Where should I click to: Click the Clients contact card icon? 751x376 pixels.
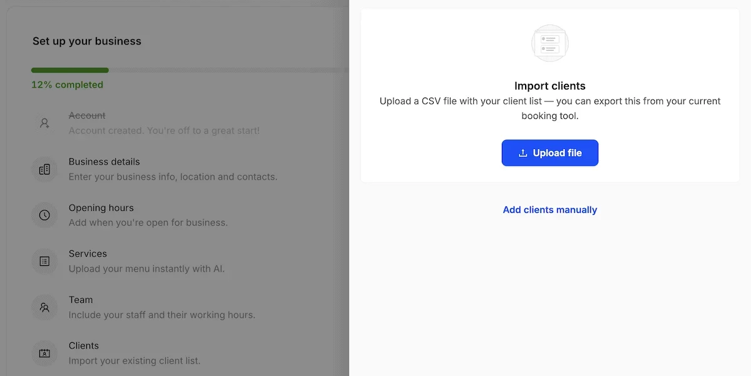coord(44,353)
